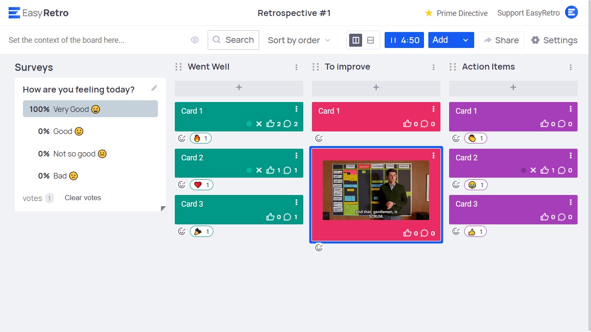Image resolution: width=591 pixels, height=332 pixels.
Task: Open board Settings
Action: coord(554,40)
